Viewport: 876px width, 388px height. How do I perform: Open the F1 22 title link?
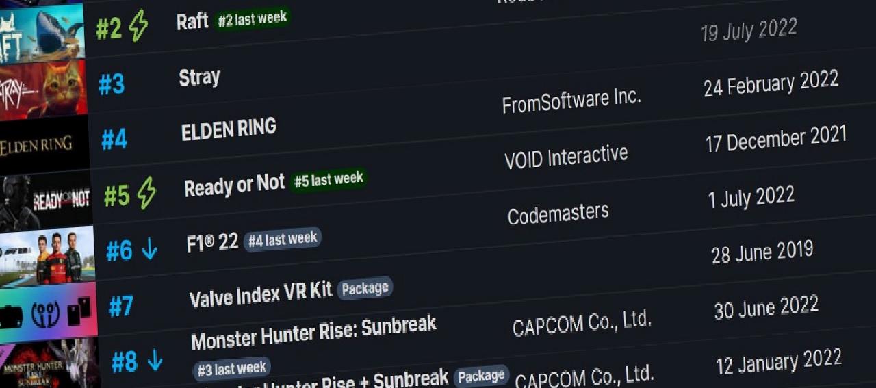point(213,242)
